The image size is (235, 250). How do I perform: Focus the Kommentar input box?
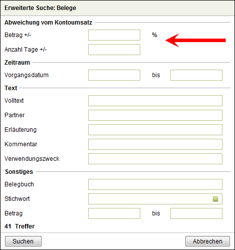(155, 144)
